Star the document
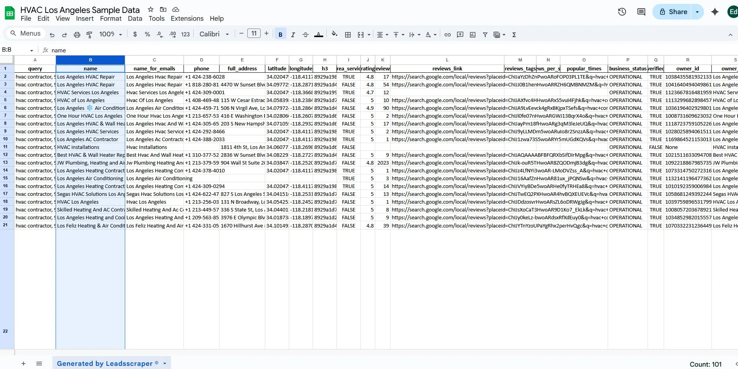738x369 pixels. click(151, 9)
